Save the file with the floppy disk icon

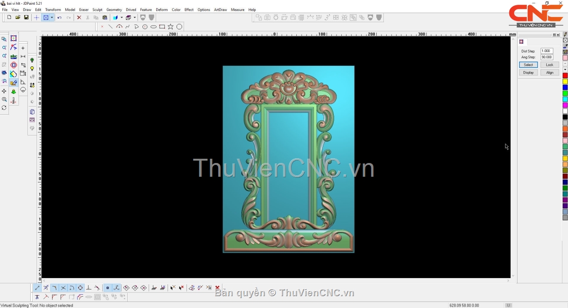[26, 18]
